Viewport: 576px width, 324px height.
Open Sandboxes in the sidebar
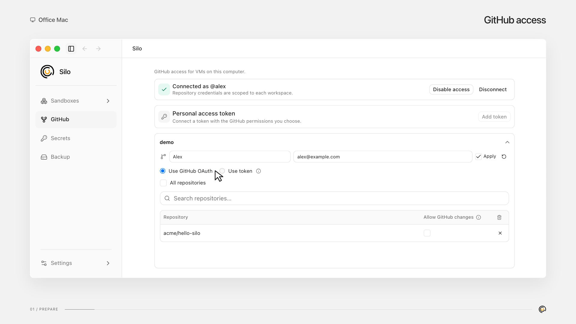tap(76, 101)
